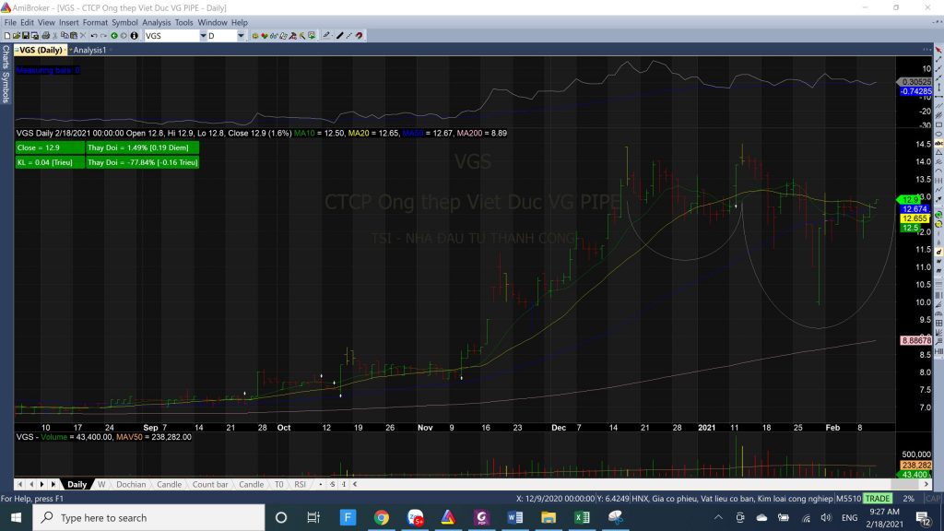Select the red magnet snap tool
This screenshot has height=531, width=944.
click(359, 36)
